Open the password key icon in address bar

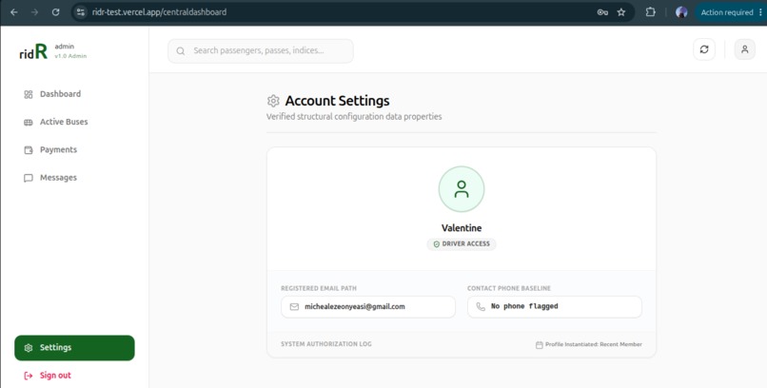pyautogui.click(x=602, y=12)
